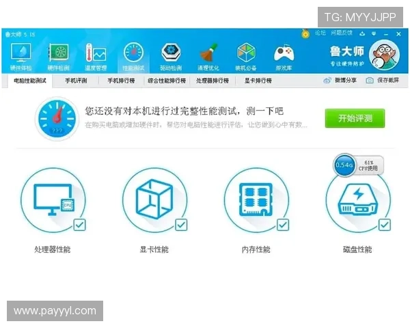This screenshot has height=328, width=410.
Task: Uncheck the 处理器性能 checkbox
Action: (79, 225)
